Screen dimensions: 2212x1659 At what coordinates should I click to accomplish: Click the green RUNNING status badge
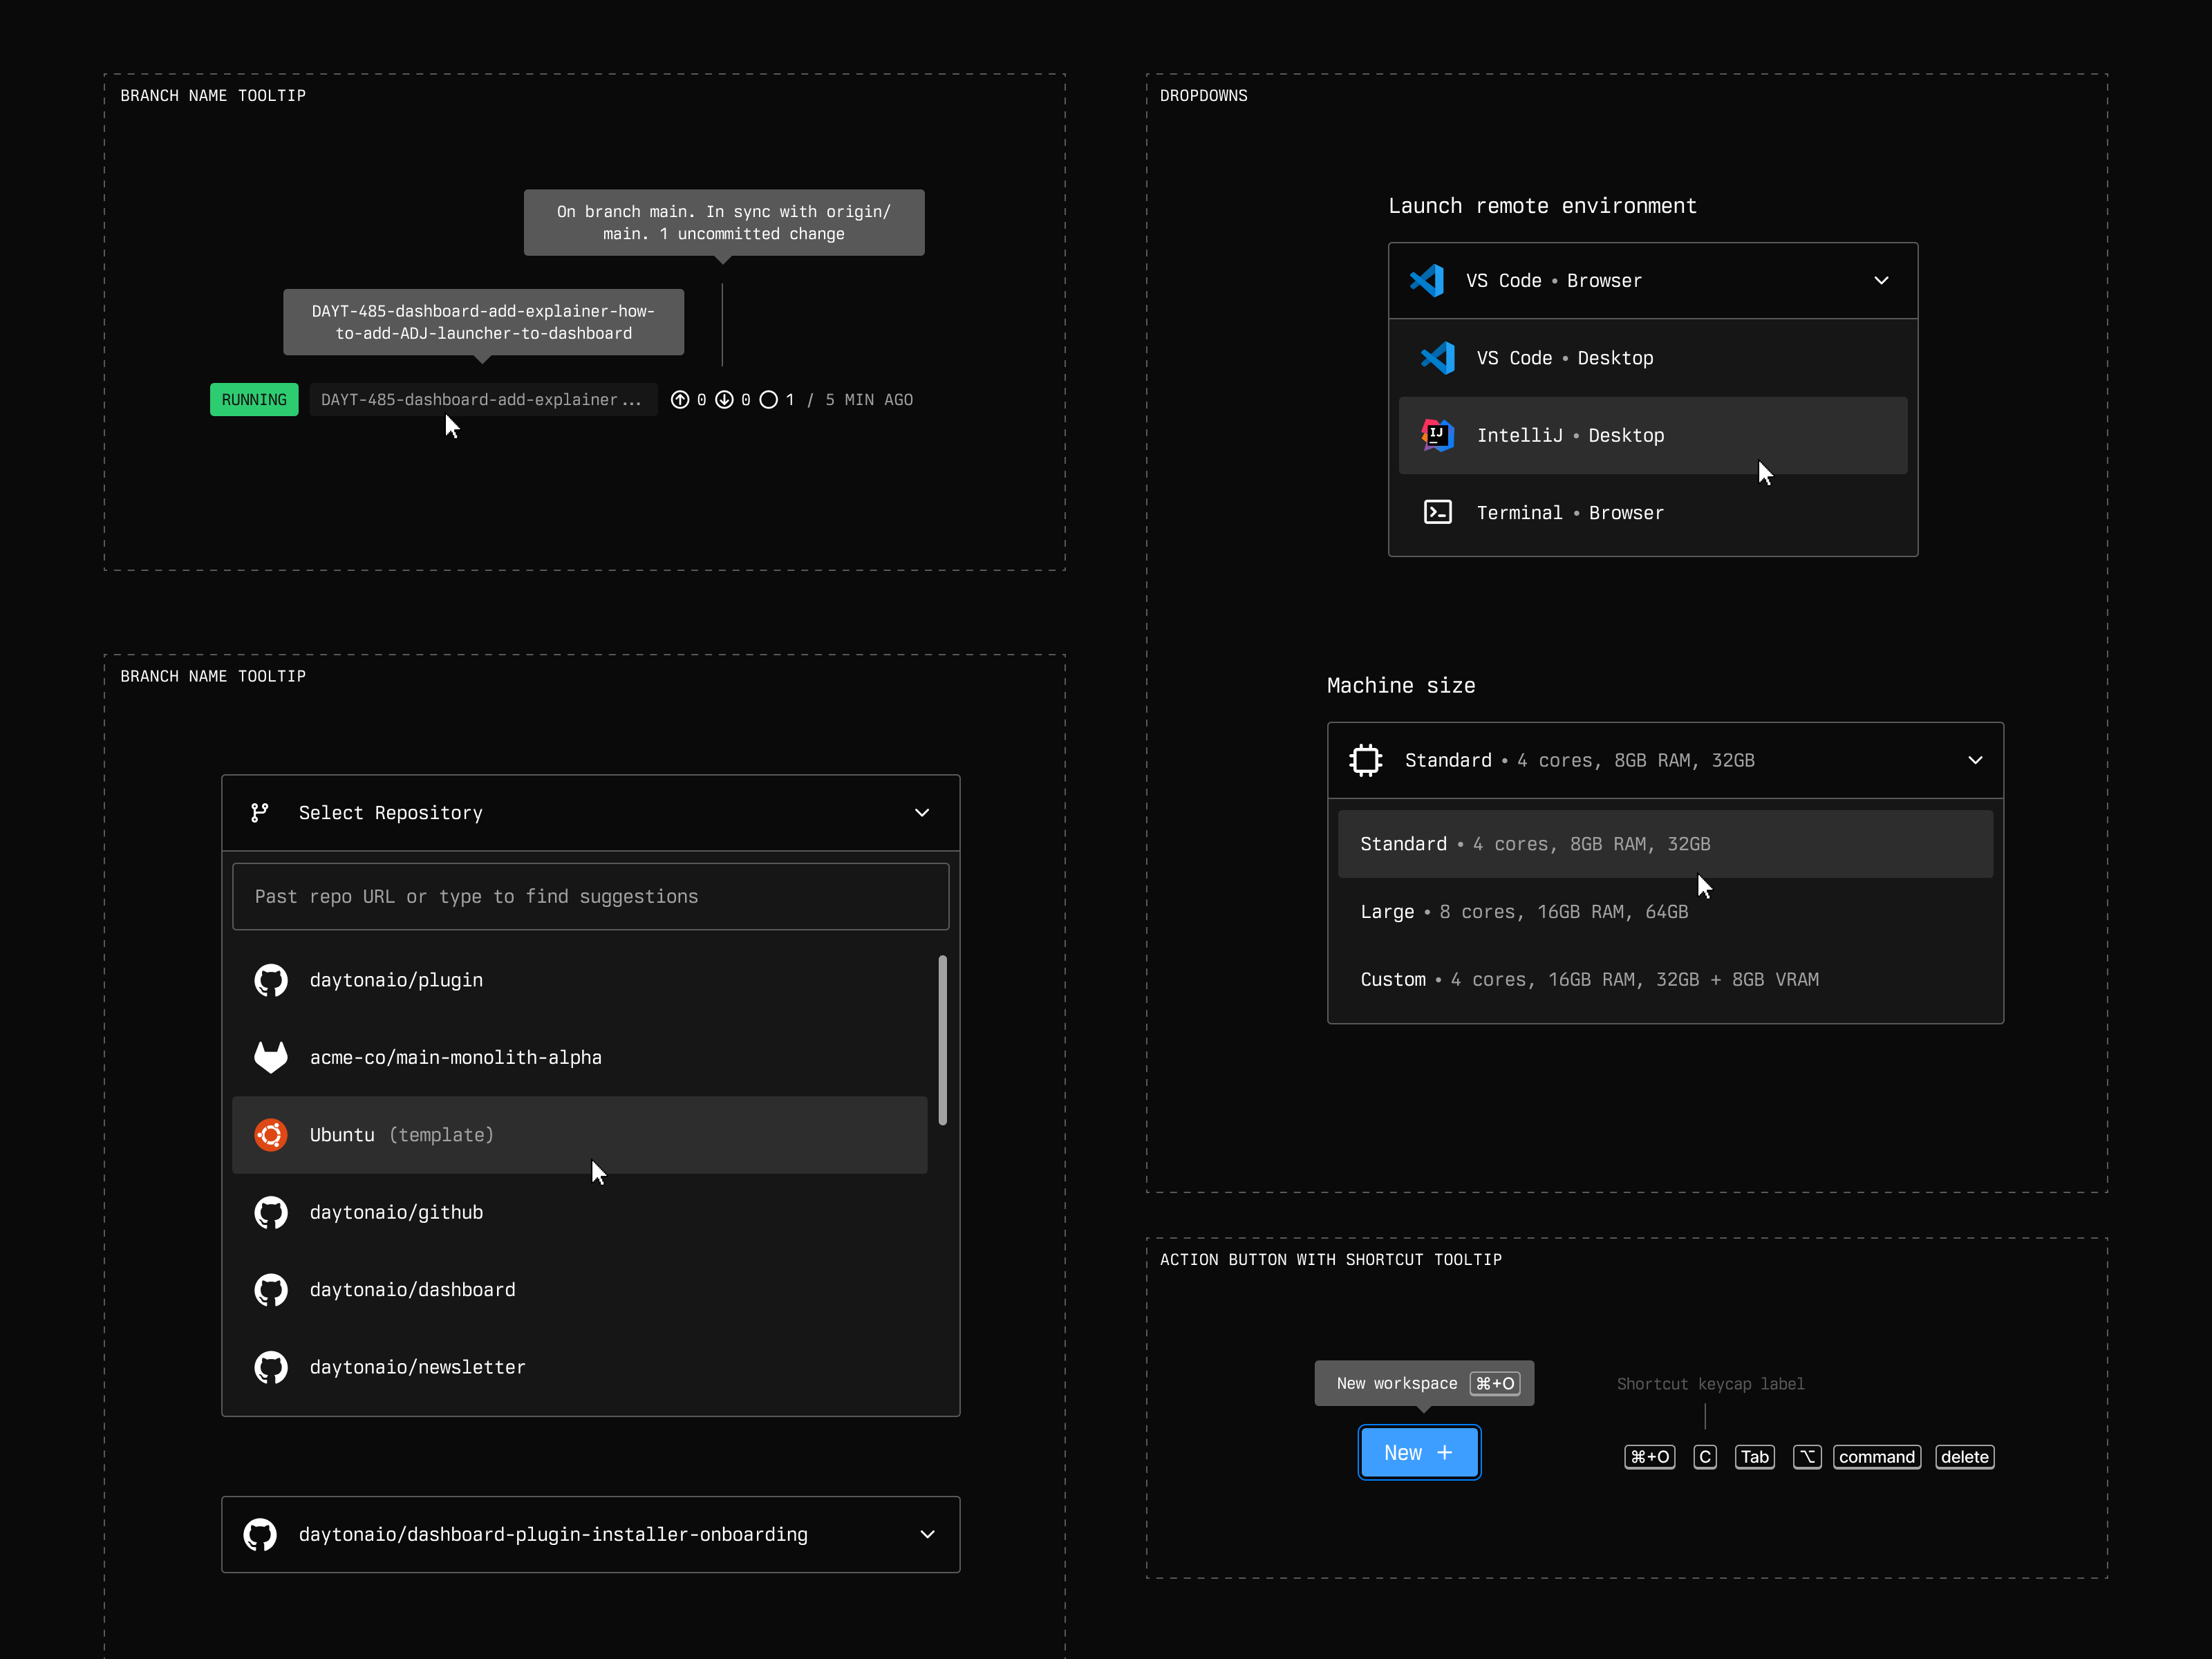pyautogui.click(x=254, y=399)
